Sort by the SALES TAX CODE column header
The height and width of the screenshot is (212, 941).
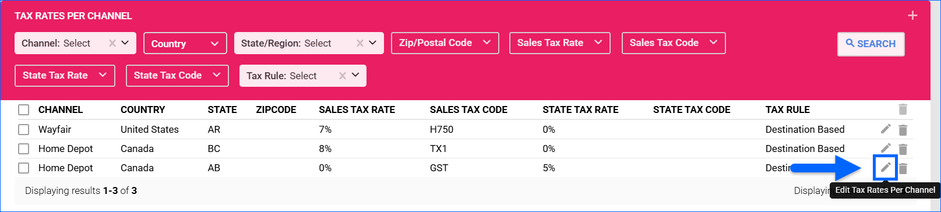pyautogui.click(x=468, y=109)
